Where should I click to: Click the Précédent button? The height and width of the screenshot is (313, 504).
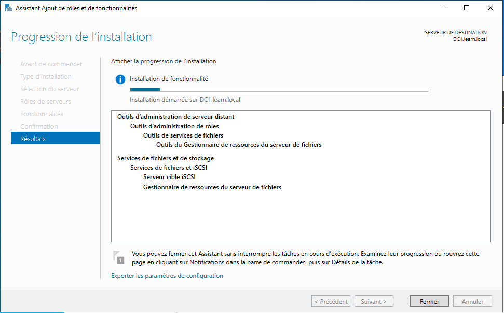coord(331,301)
